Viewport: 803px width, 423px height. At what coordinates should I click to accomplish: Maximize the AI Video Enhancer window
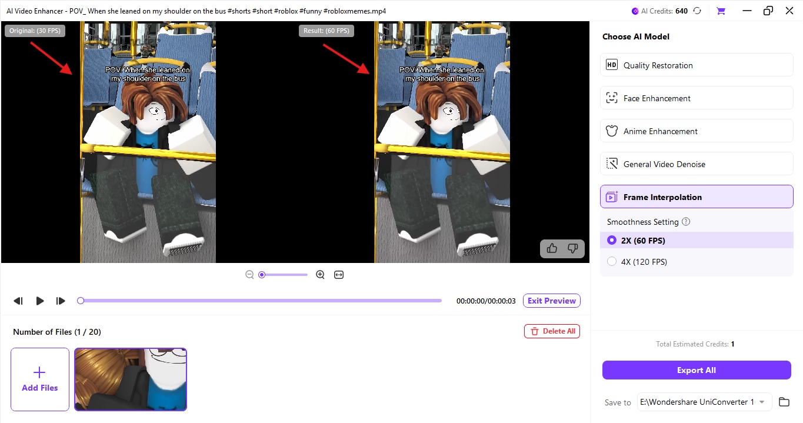pos(768,11)
